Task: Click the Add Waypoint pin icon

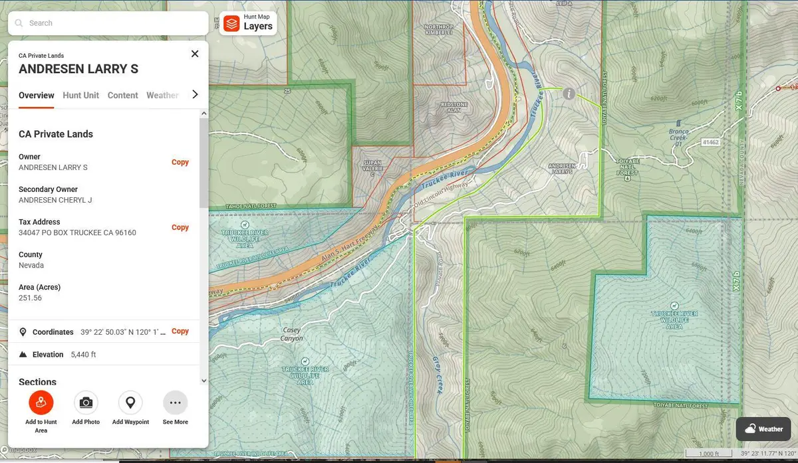Action: coord(130,403)
